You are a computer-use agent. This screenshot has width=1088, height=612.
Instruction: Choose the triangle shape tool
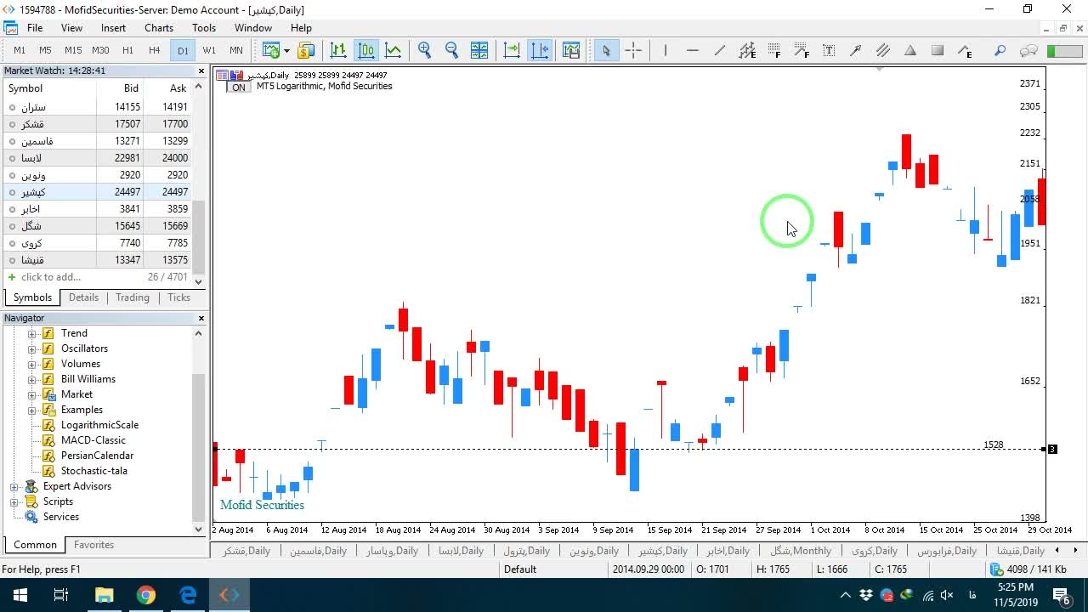[910, 50]
